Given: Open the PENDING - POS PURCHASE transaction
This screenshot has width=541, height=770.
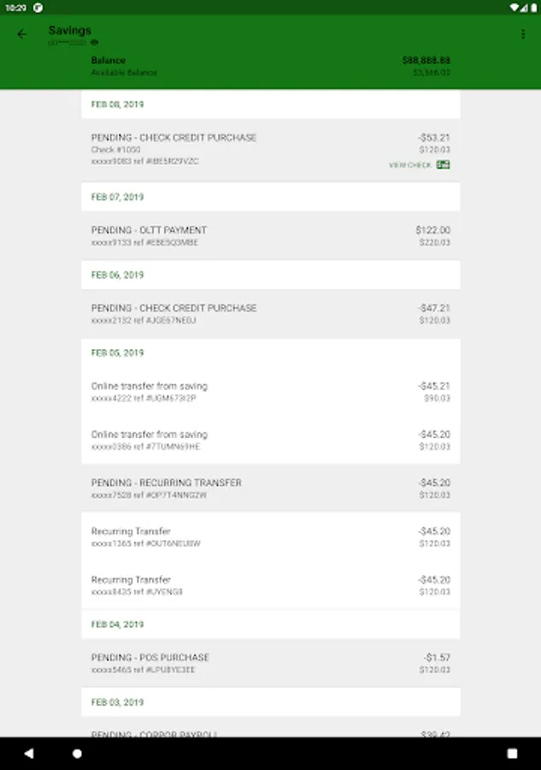Looking at the screenshot, I should 270,663.
